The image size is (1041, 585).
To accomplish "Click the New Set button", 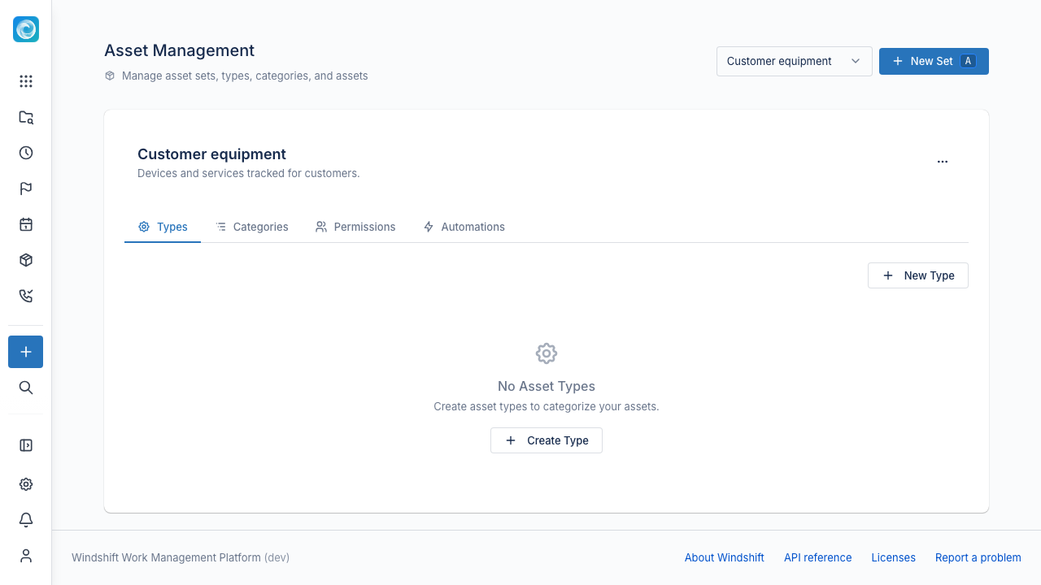I will 934,61.
